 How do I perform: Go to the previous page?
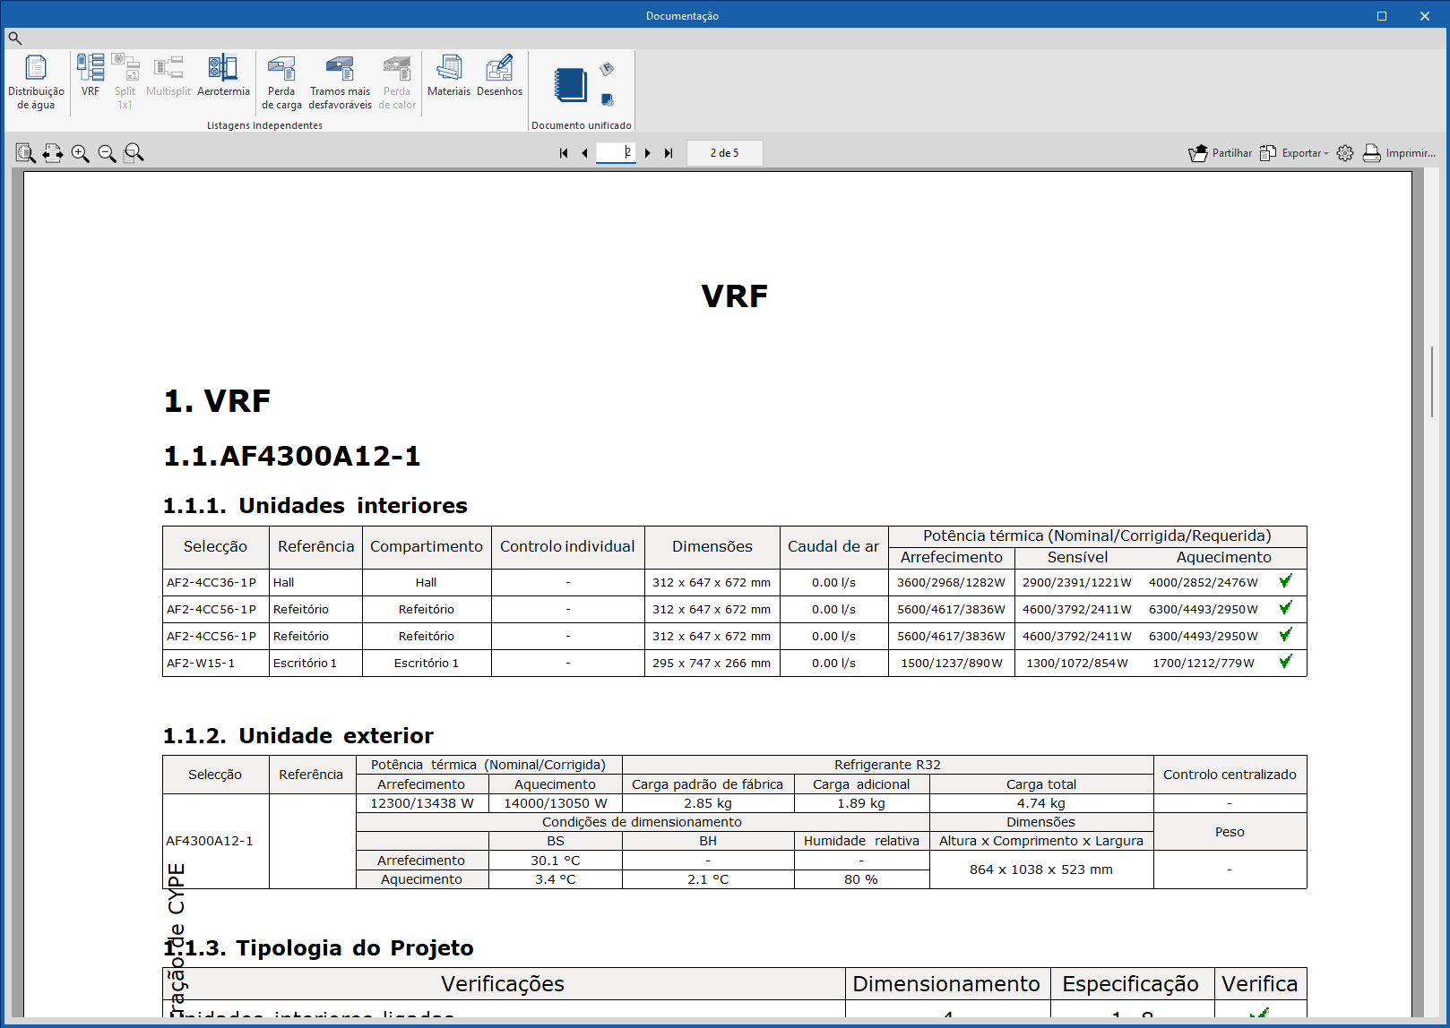tap(584, 153)
